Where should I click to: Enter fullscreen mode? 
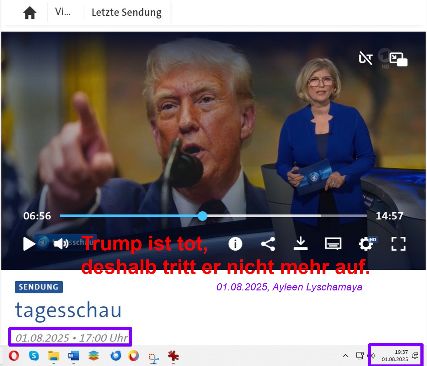tap(398, 244)
